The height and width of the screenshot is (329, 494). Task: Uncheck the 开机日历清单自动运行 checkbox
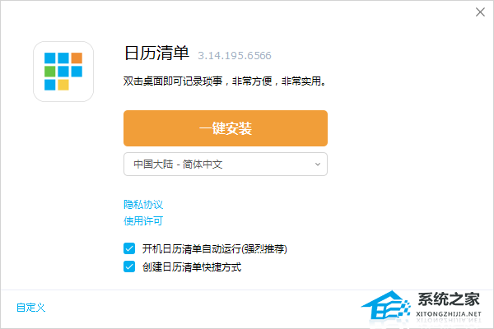(129, 248)
